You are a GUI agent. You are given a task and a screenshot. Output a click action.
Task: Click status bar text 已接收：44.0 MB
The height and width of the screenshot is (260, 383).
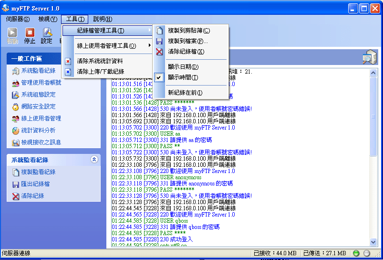[275, 253]
